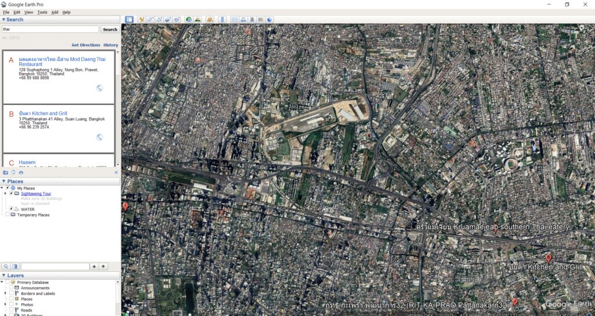Toggle the sunlight across landscape icon
Screen dimensions: 595x316
coord(198,20)
